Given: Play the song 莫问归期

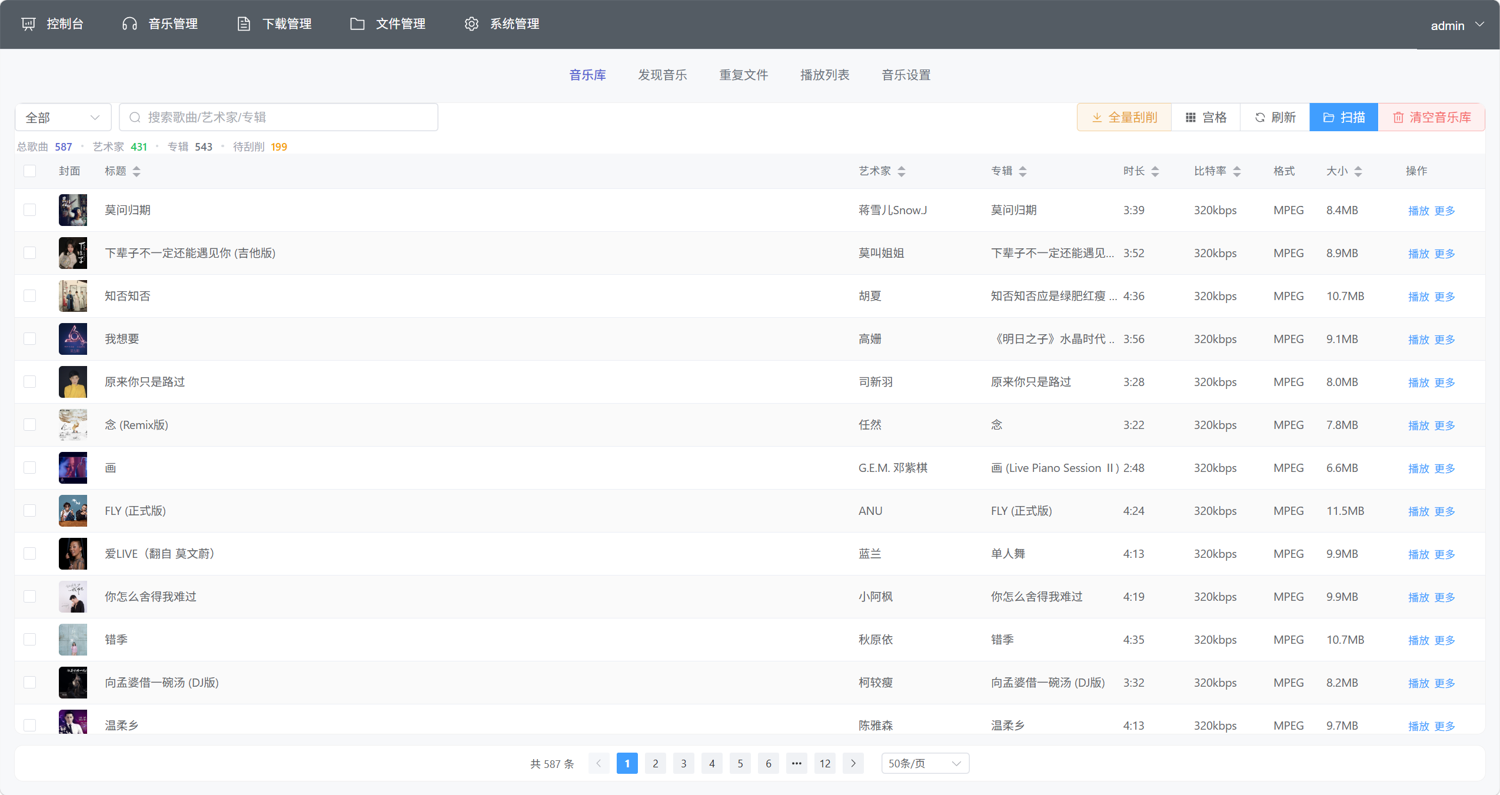Looking at the screenshot, I should click(1418, 211).
